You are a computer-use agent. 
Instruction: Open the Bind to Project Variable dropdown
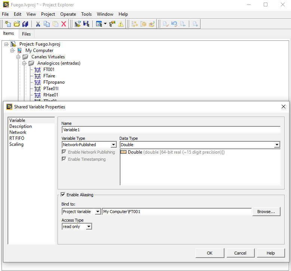98,212
